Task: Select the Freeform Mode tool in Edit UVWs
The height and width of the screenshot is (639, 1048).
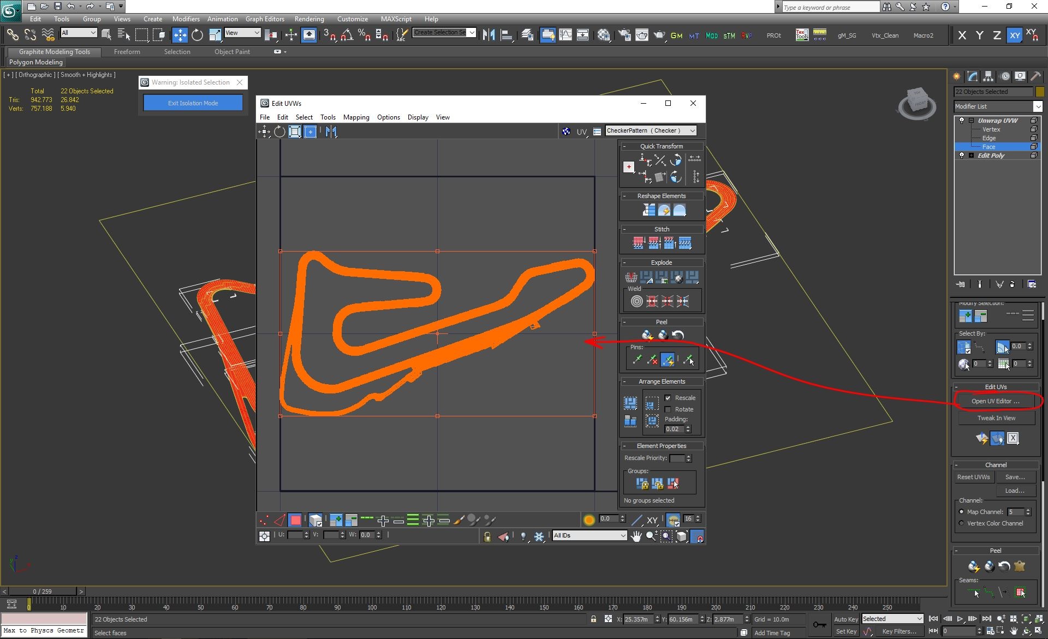Action: tap(310, 132)
